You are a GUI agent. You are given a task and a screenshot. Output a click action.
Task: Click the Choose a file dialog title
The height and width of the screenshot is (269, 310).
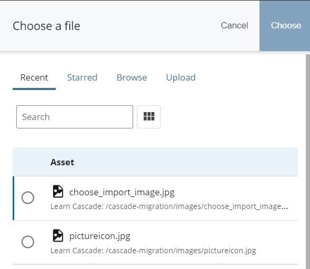[46, 26]
